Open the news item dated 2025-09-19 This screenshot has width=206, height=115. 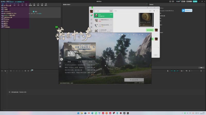click(x=80, y=67)
